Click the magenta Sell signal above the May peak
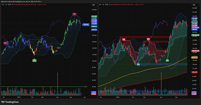 point(74,14)
